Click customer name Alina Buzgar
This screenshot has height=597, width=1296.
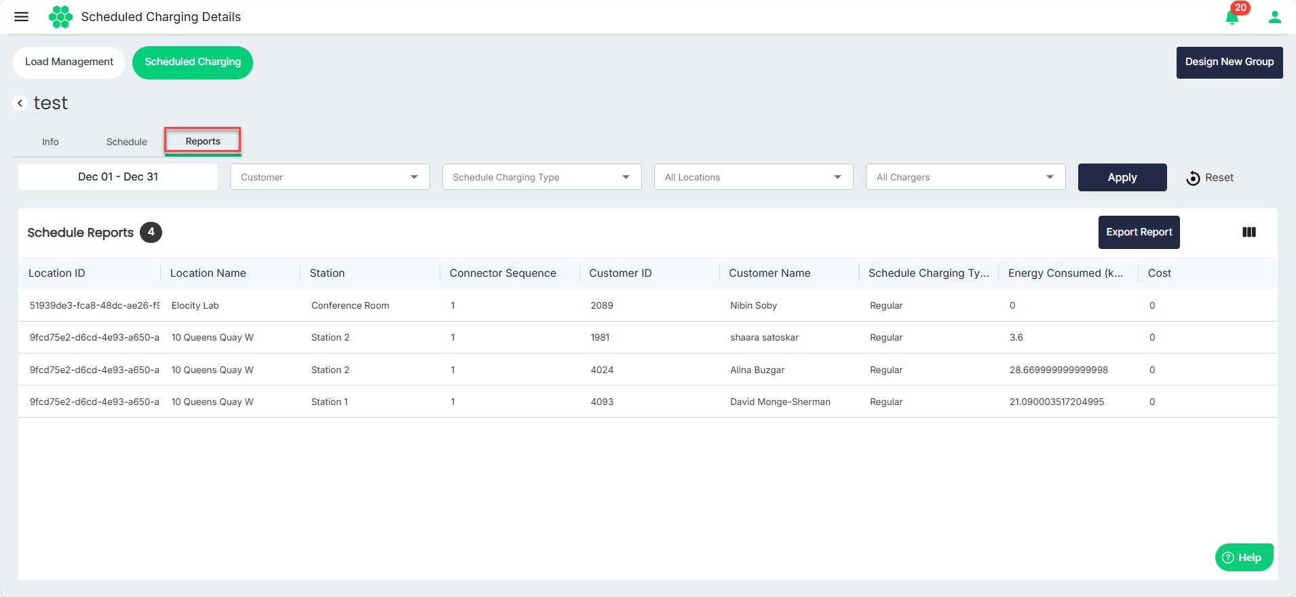click(757, 370)
